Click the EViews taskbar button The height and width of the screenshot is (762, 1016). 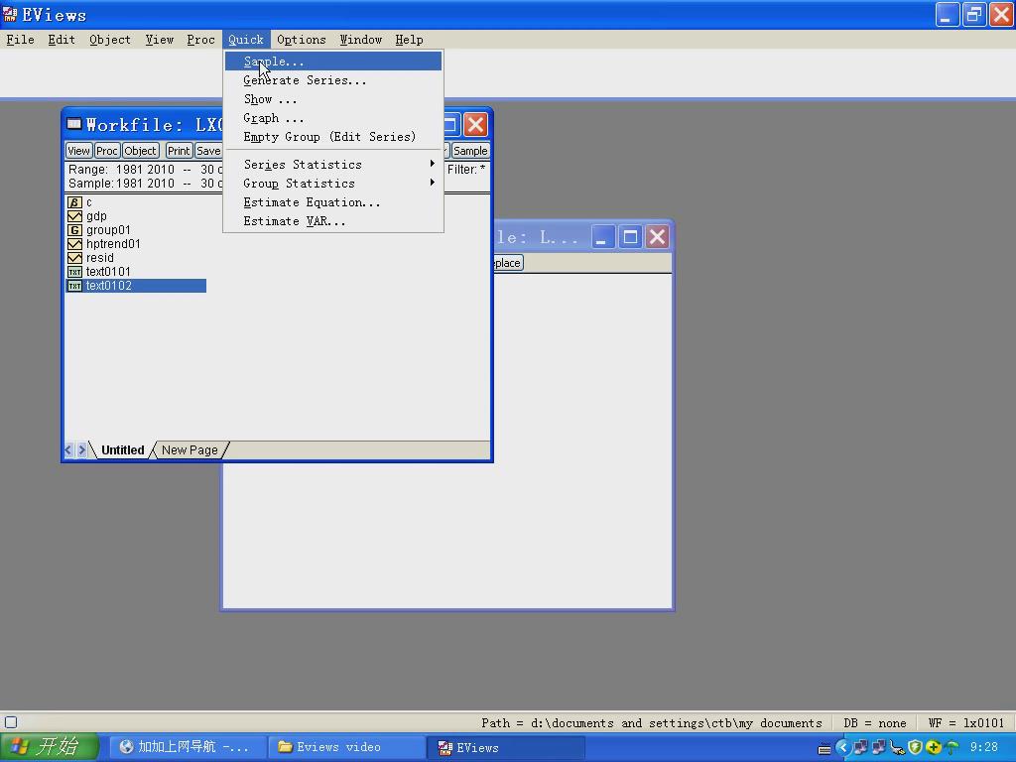(x=507, y=748)
